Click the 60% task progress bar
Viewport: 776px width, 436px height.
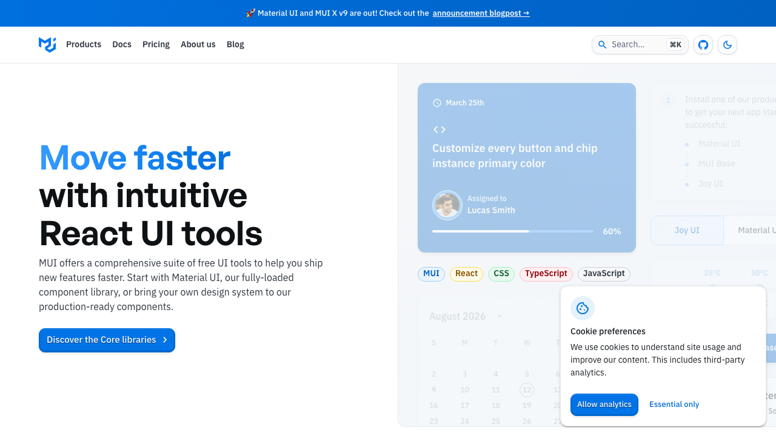[x=513, y=231]
